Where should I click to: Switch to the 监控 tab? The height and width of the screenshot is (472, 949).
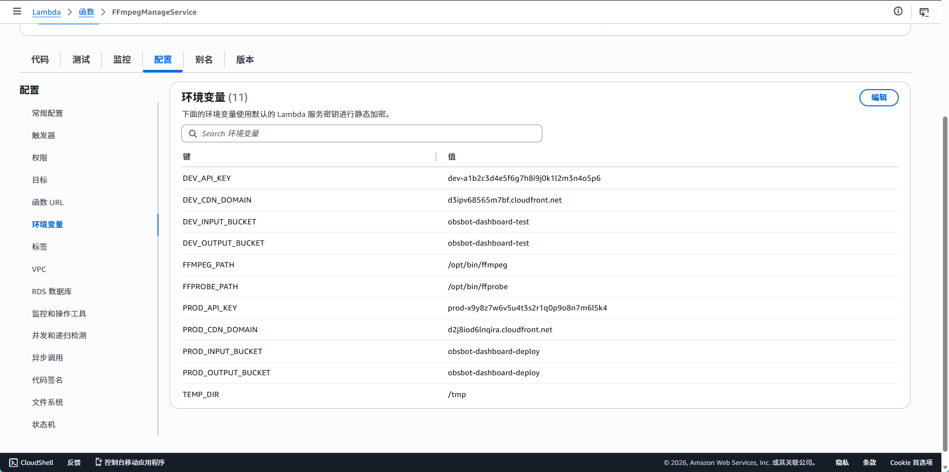pos(122,60)
